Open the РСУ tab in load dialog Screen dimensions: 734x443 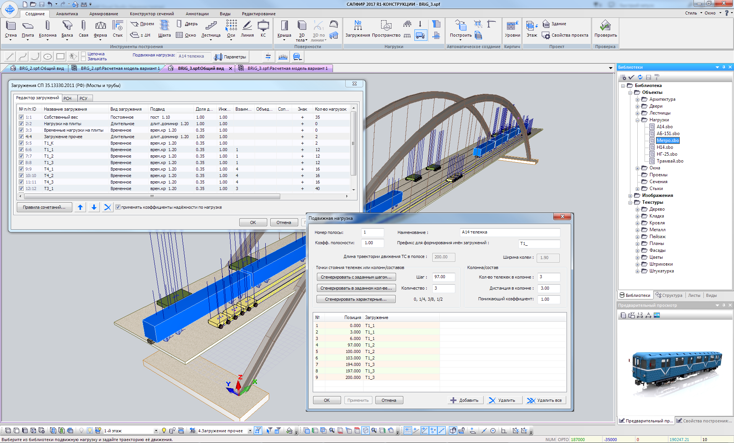tap(83, 98)
